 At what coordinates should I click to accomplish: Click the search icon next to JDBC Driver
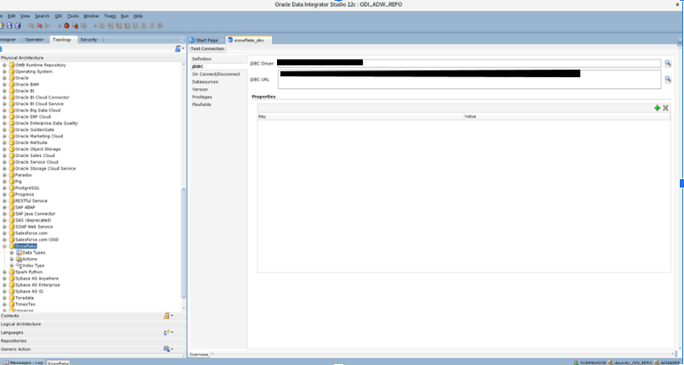pyautogui.click(x=667, y=63)
